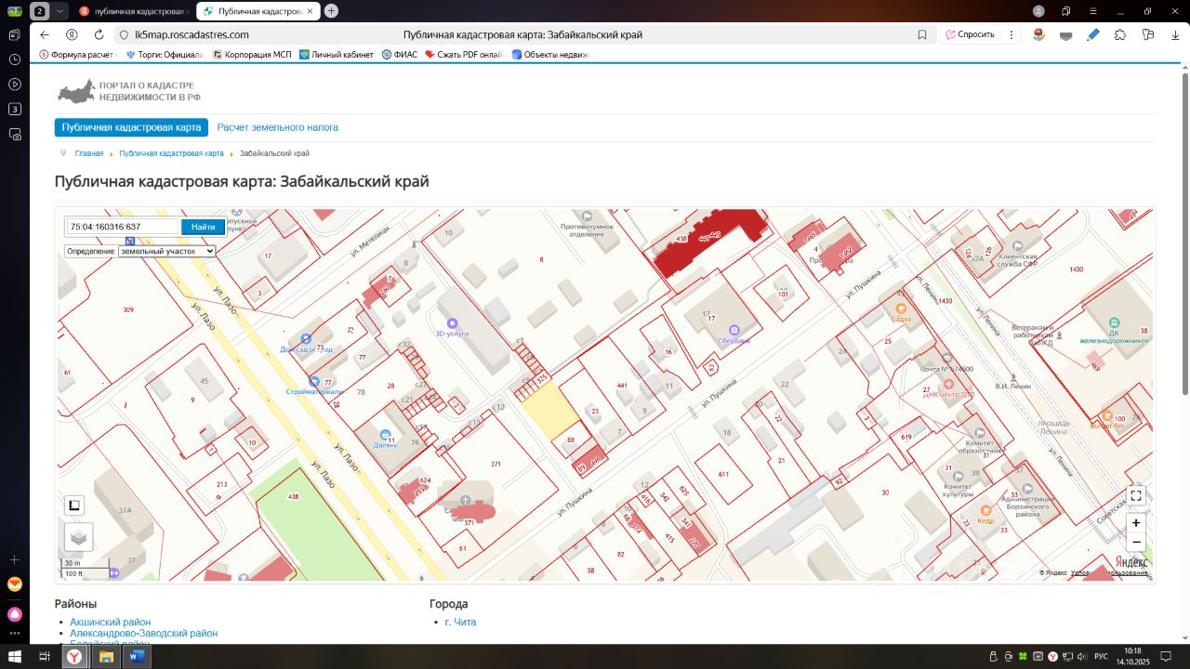Follow the Главная breadcrumb link
The width and height of the screenshot is (1190, 669).
tap(89, 153)
